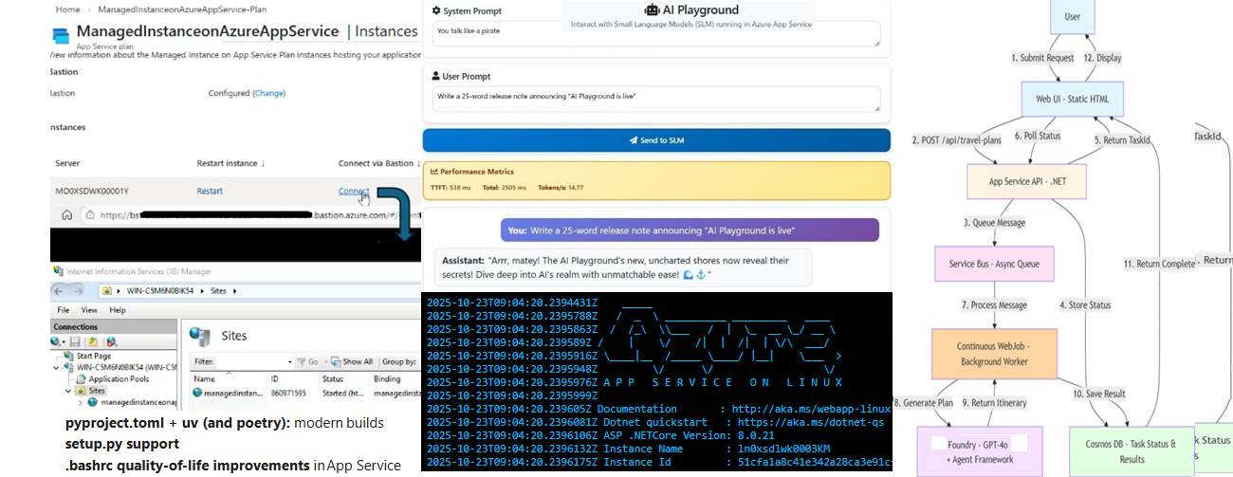Sort sites by the Name column header
Screen dimensions: 1233x477
[x=204, y=379]
